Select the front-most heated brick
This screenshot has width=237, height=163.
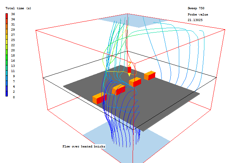point(99,98)
